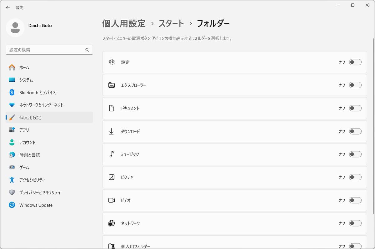The image size is (375, 249).
Task: Turn on the 設定 folder toggle
Action: point(355,62)
